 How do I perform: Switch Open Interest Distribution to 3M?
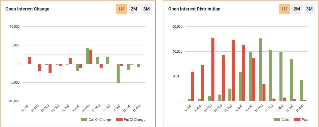coord(309,9)
